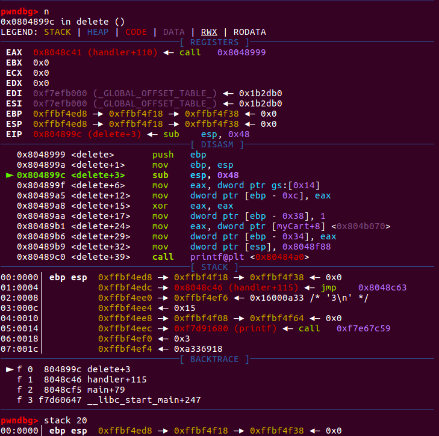Click the EAX register name
439x436 pixels.
(14, 52)
